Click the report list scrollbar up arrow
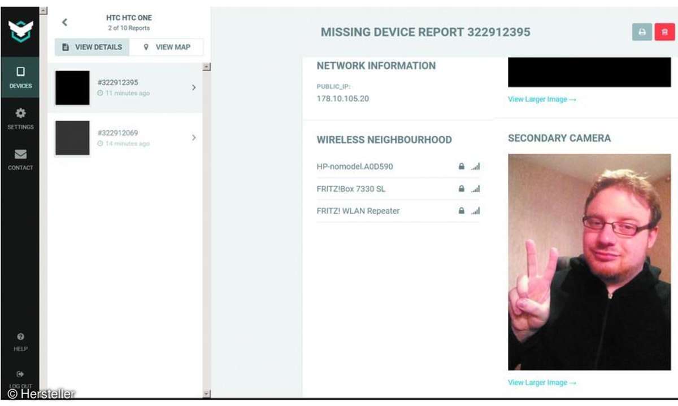Image resolution: width=678 pixels, height=406 pixels. pos(206,67)
